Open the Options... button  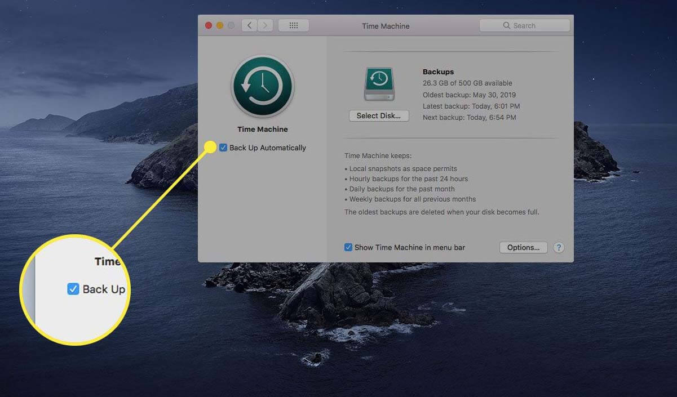click(523, 247)
